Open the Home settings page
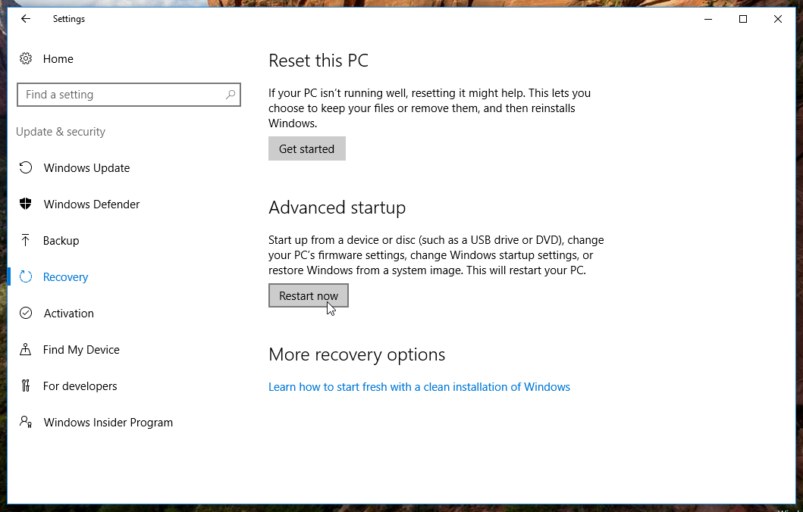Viewport: 803px width, 512px height. [x=58, y=59]
